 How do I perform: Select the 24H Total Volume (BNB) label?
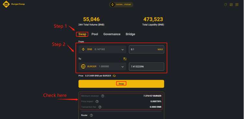tap(91, 25)
